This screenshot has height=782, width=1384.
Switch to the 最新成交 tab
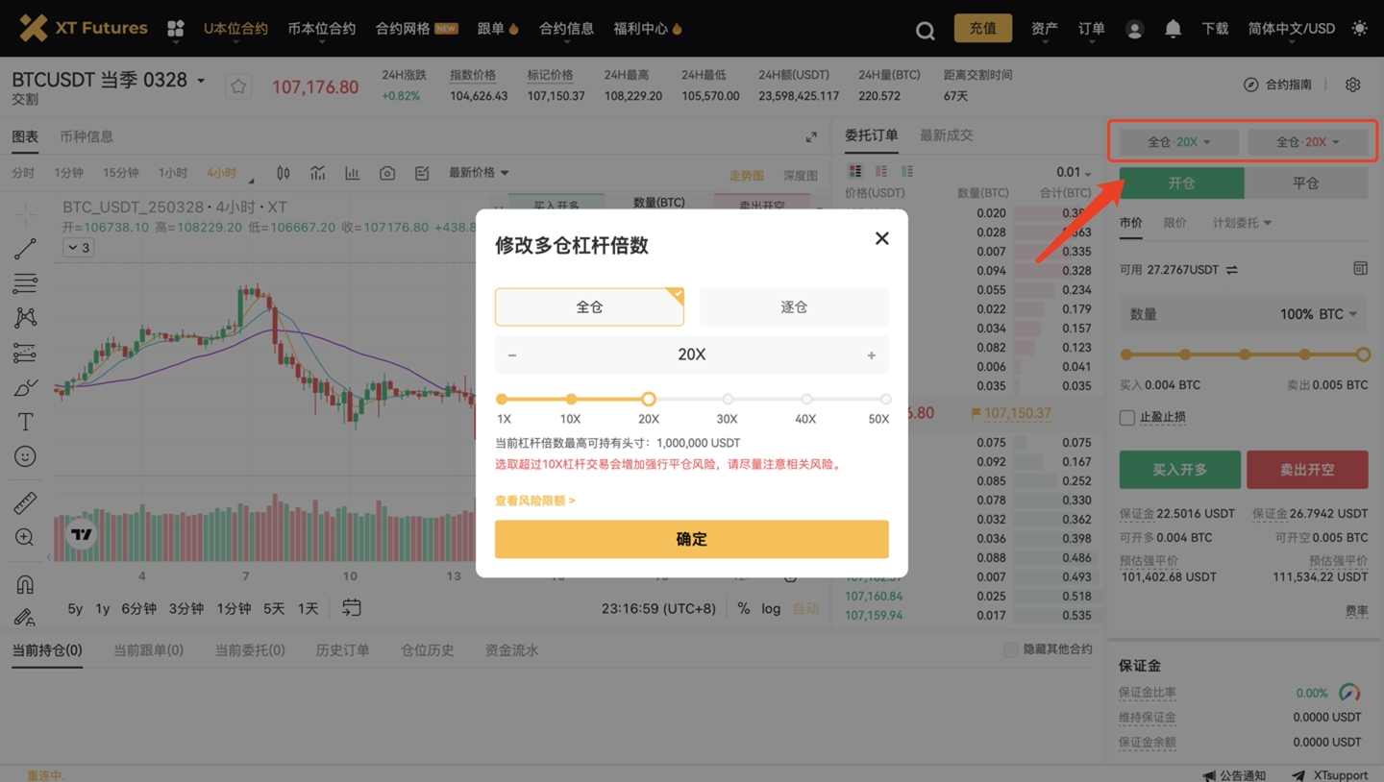coord(946,135)
